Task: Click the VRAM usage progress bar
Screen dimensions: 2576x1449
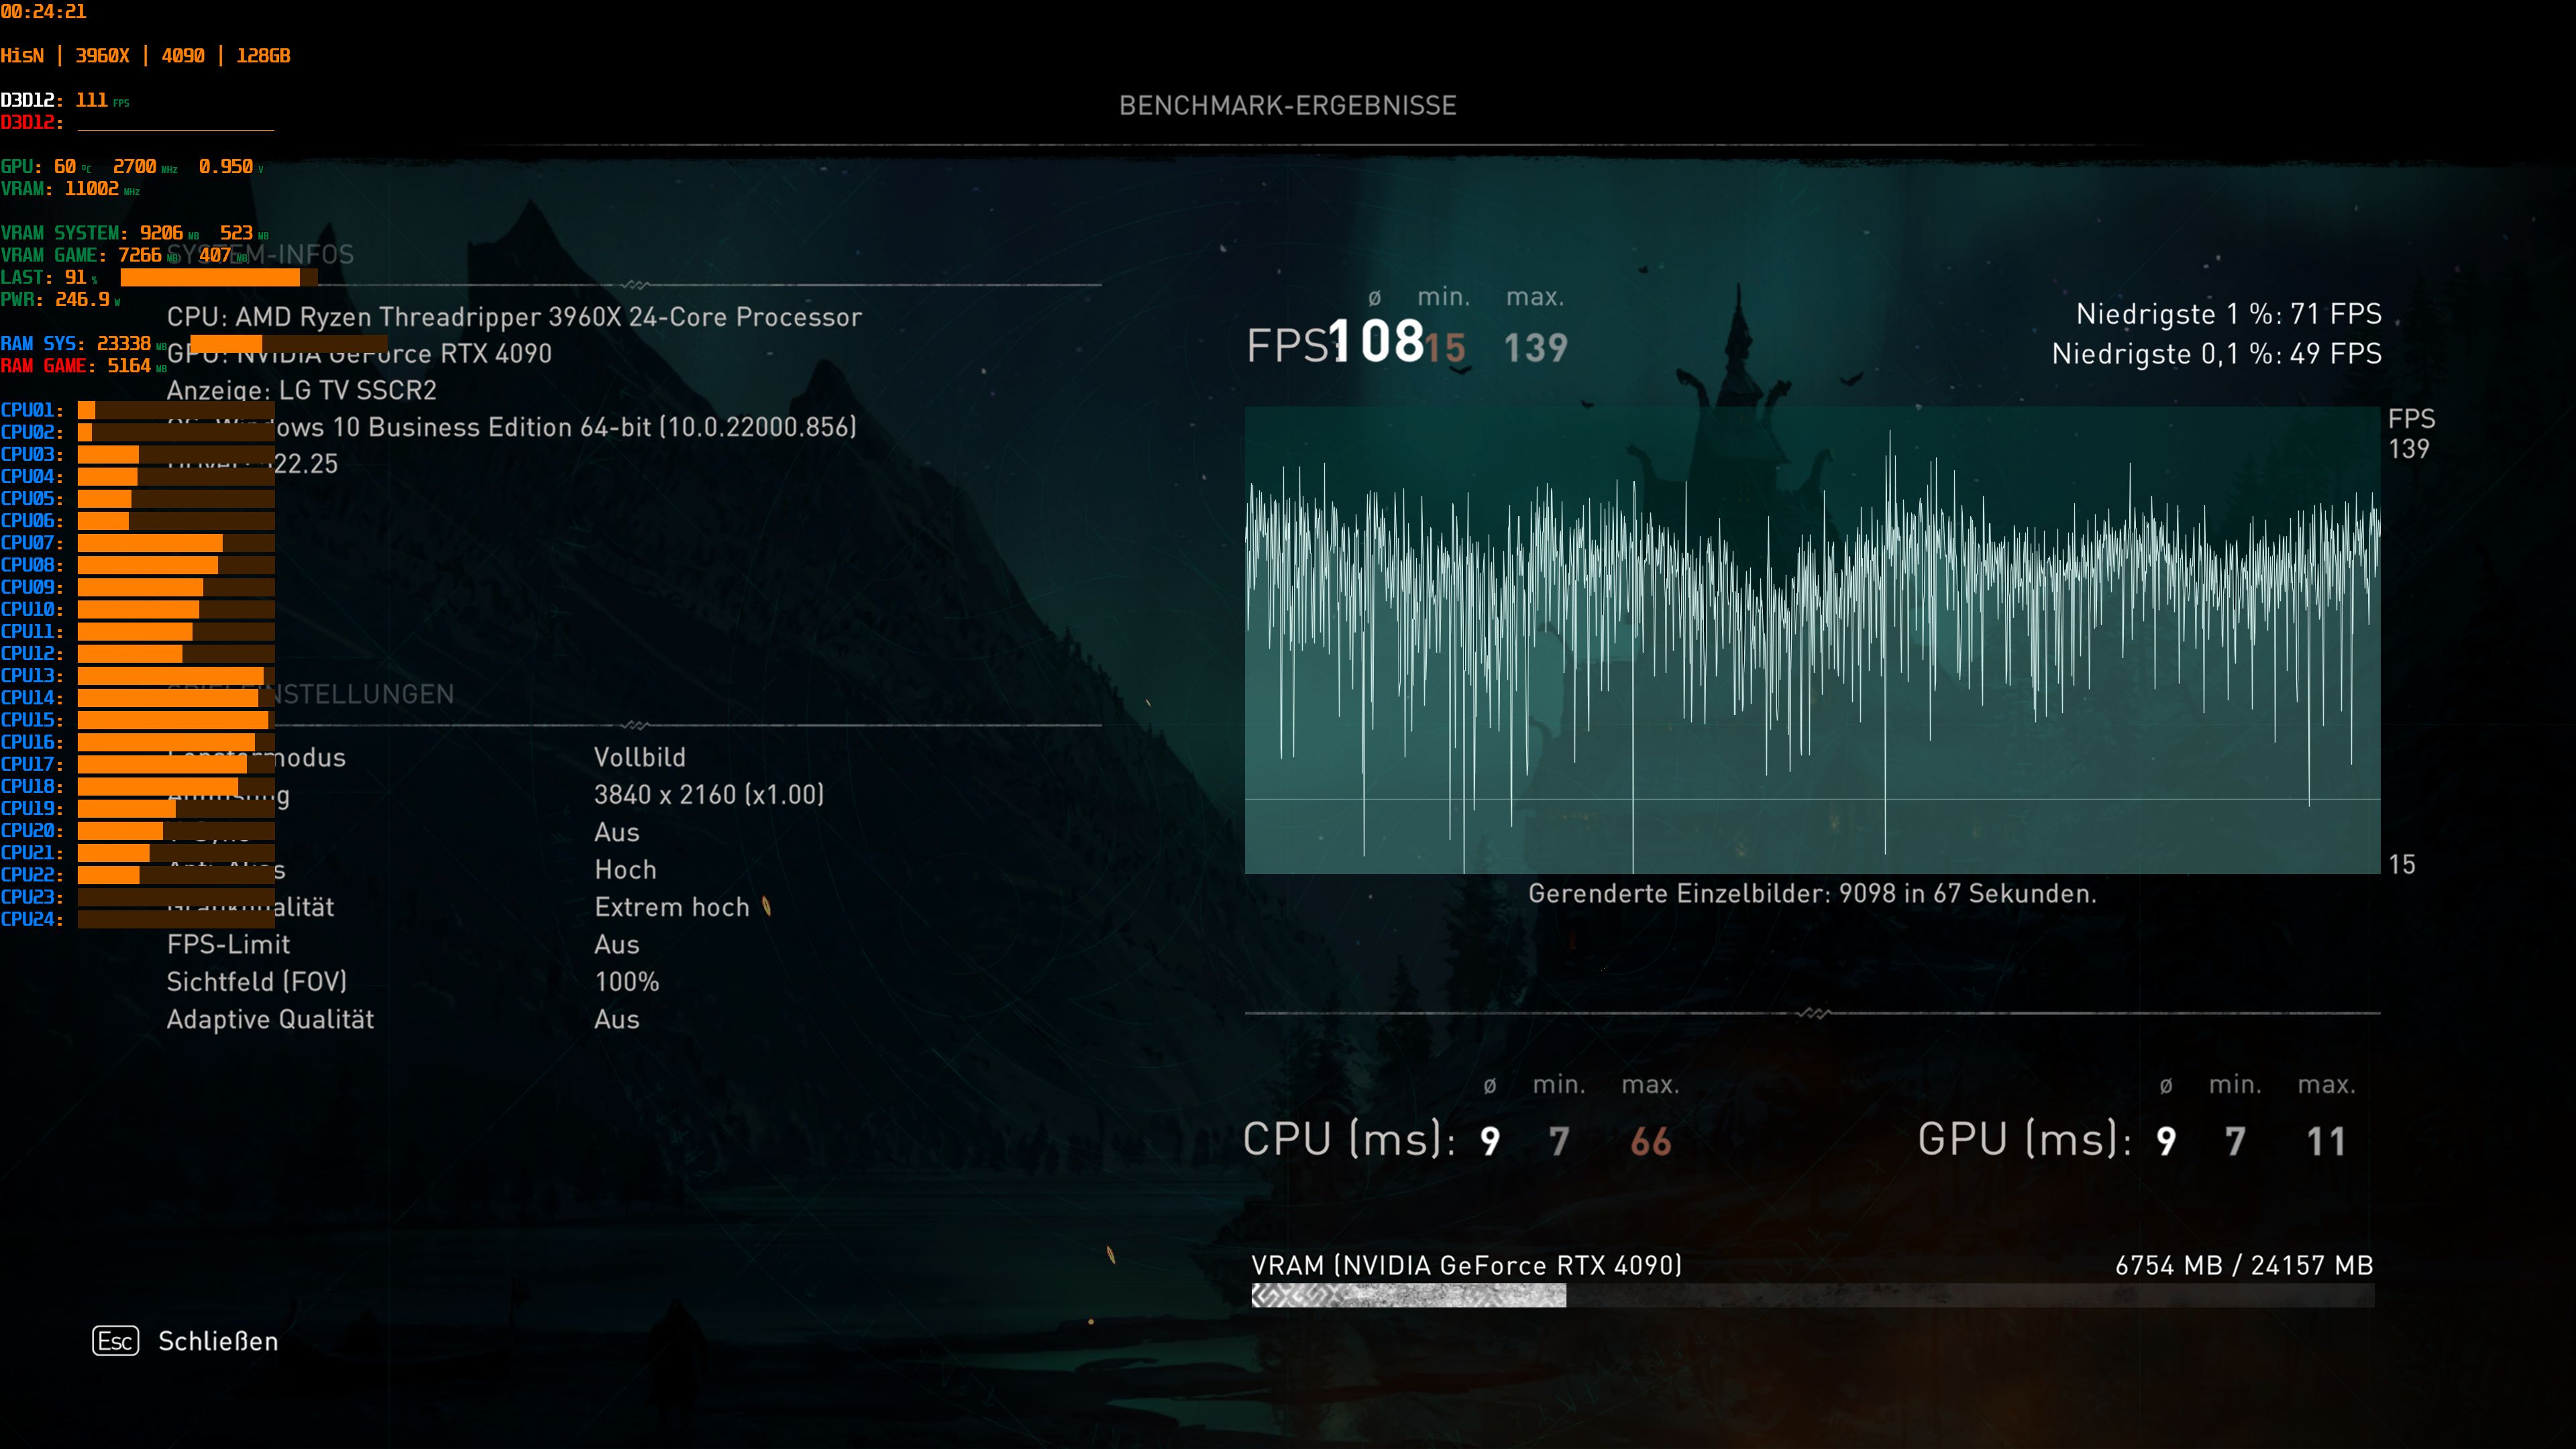Action: 1811,1296
